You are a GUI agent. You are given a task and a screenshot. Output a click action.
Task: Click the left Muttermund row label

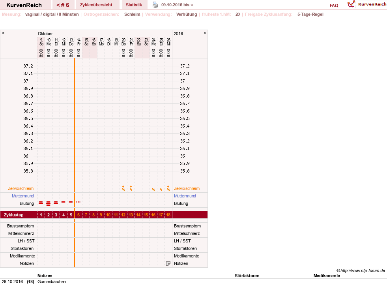pyautogui.click(x=23, y=196)
